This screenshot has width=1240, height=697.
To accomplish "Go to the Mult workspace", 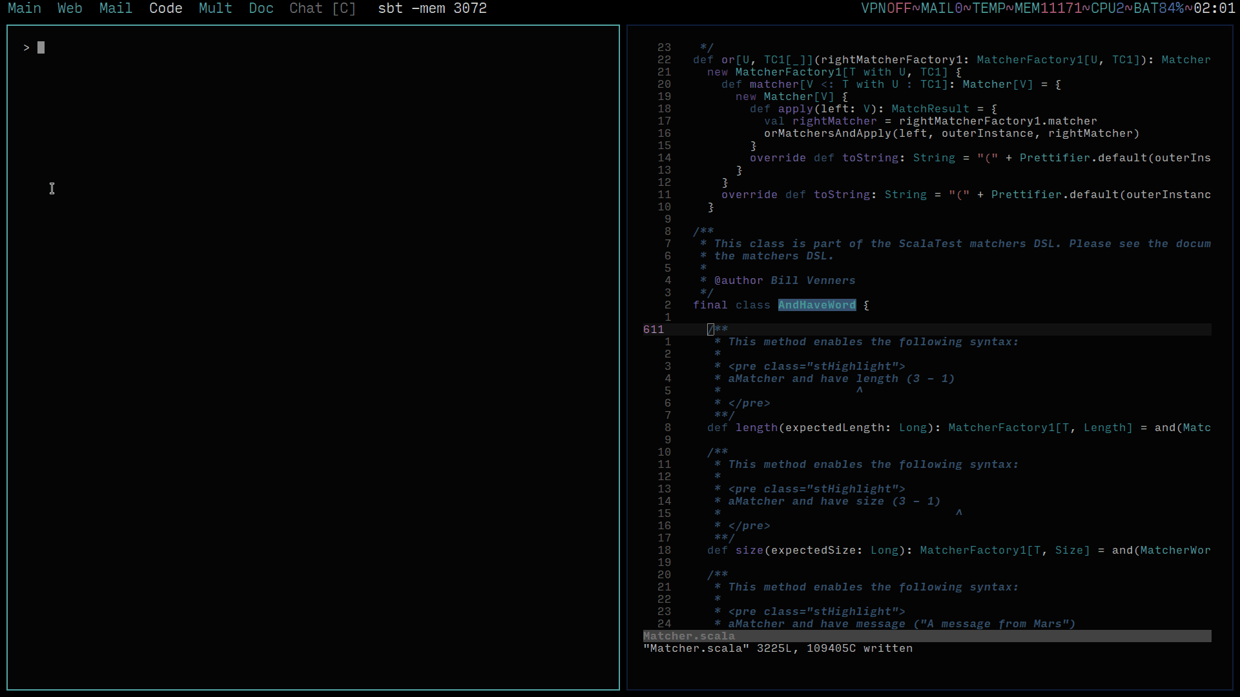I will (x=215, y=8).
